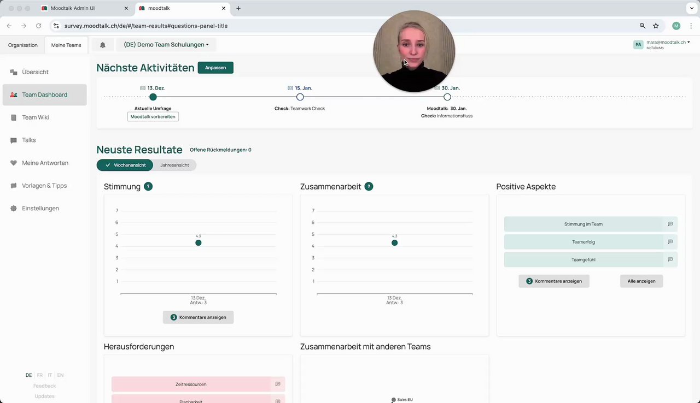This screenshot has width=700, height=403.
Task: Click 15. Jan. timeline marker
Action: pyautogui.click(x=300, y=97)
